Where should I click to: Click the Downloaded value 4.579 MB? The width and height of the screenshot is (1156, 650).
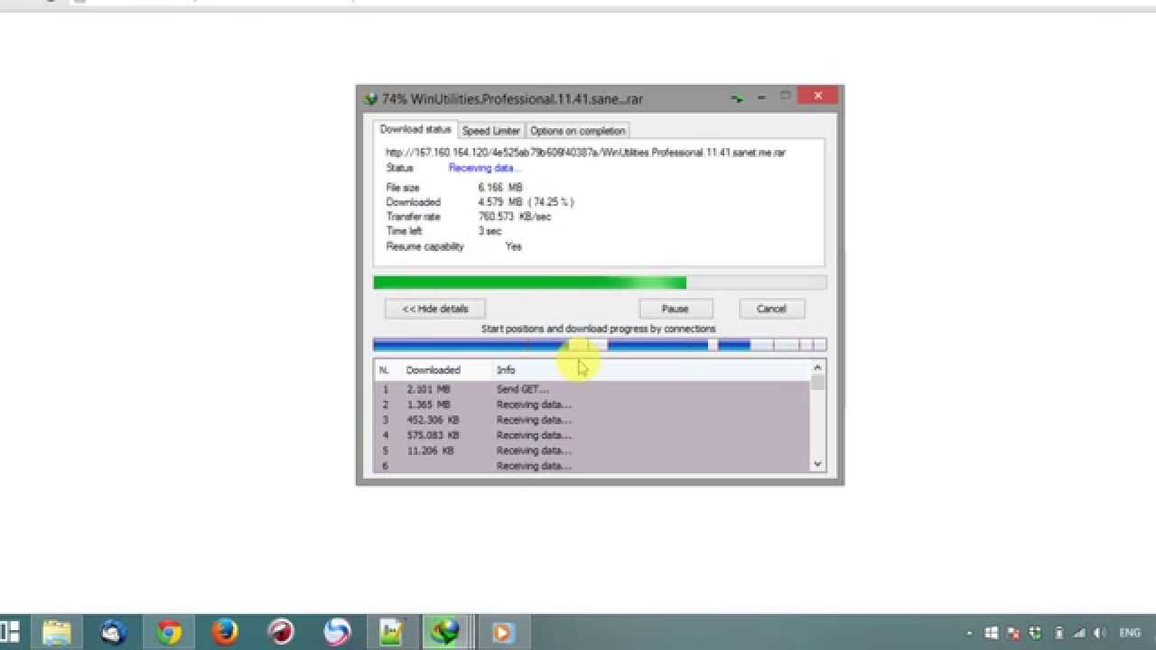coord(527,202)
